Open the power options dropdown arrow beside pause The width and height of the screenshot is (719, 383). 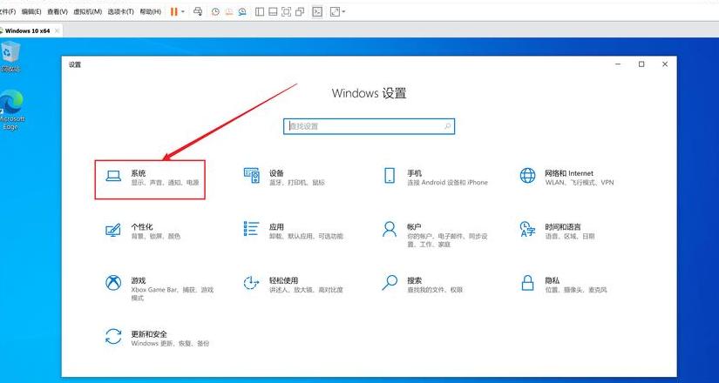click(x=183, y=12)
